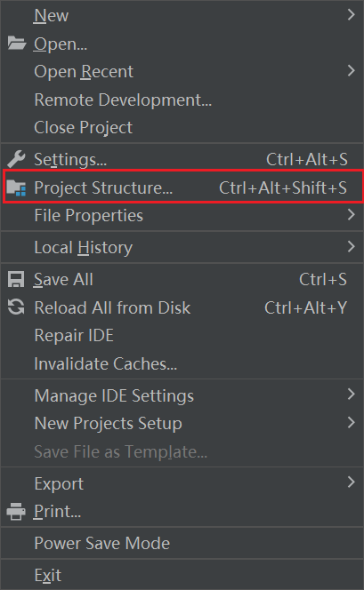Expand the Open Recent submenu chevron
The height and width of the screenshot is (590, 364).
(x=352, y=71)
